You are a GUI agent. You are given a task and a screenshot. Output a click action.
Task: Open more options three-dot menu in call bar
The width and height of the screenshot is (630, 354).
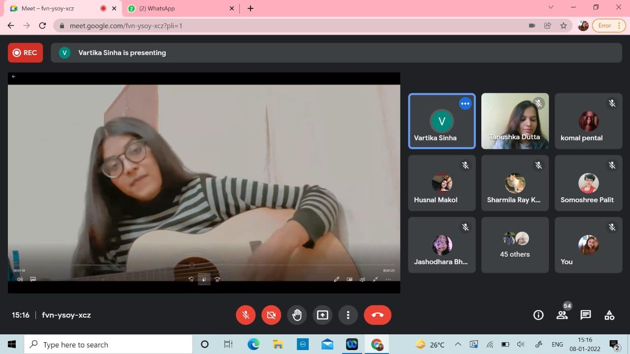(x=348, y=315)
